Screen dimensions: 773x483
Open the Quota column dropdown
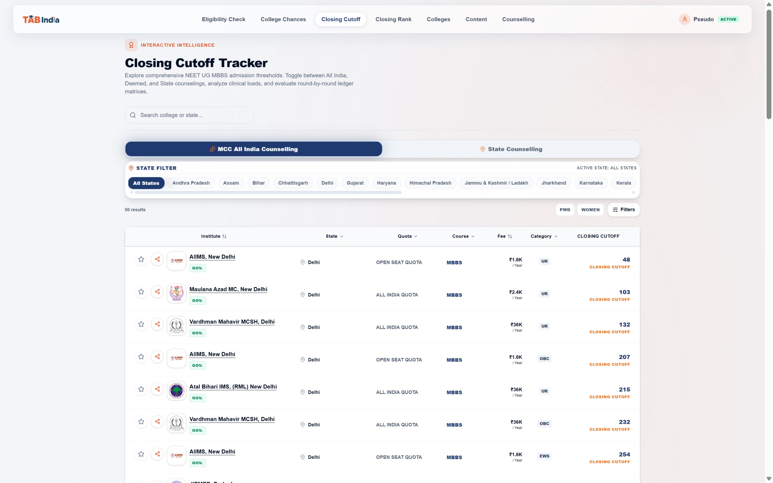point(407,236)
